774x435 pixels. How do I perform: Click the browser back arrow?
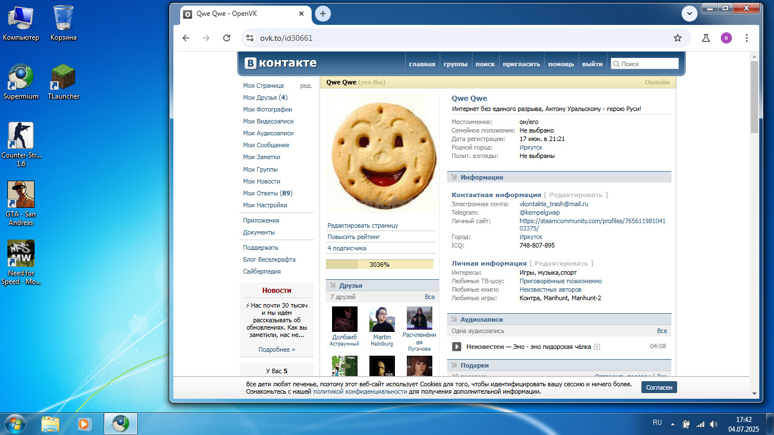pyautogui.click(x=186, y=38)
